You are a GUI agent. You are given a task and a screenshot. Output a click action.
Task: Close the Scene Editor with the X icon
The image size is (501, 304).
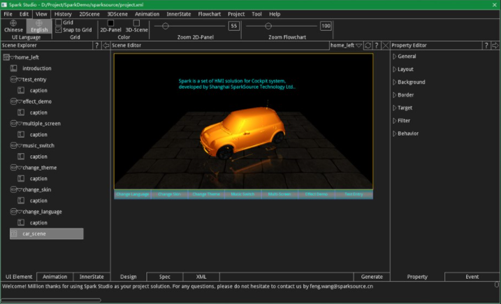point(385,45)
